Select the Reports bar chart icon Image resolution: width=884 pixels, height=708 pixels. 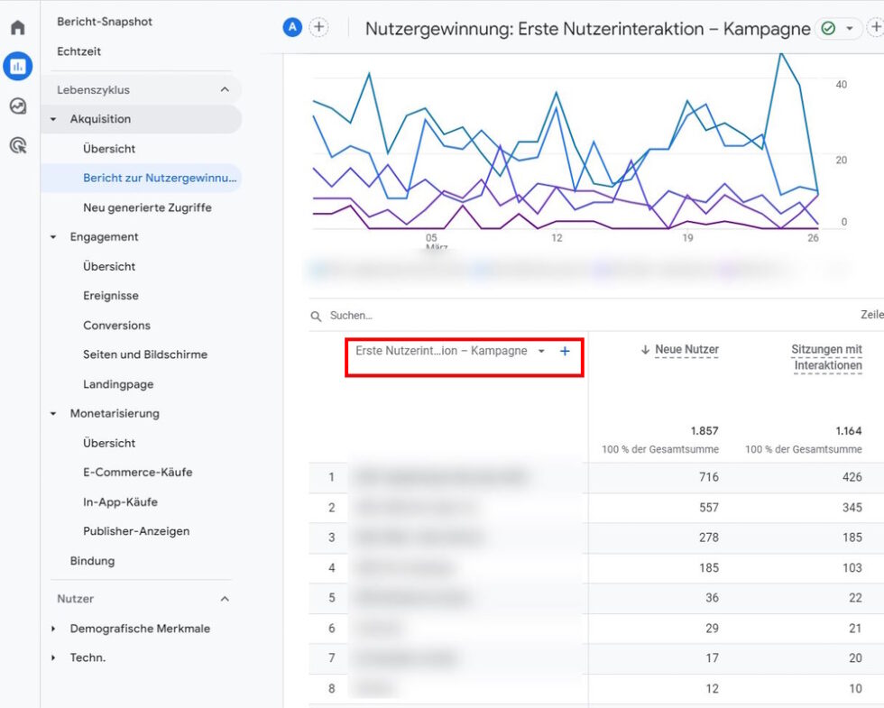pyautogui.click(x=17, y=65)
